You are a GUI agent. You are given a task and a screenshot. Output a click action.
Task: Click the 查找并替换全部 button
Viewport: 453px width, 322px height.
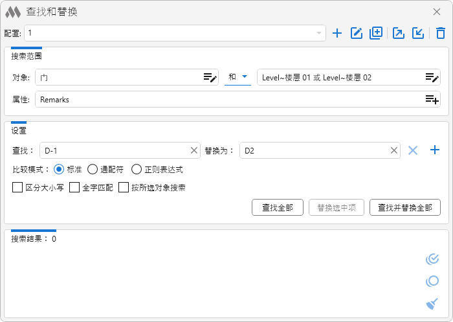click(405, 207)
